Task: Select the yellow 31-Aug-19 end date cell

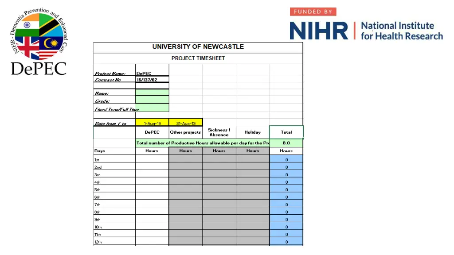Action: pyautogui.click(x=186, y=122)
